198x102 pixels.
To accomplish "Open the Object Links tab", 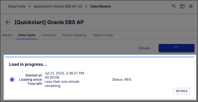I will [x=103, y=35].
